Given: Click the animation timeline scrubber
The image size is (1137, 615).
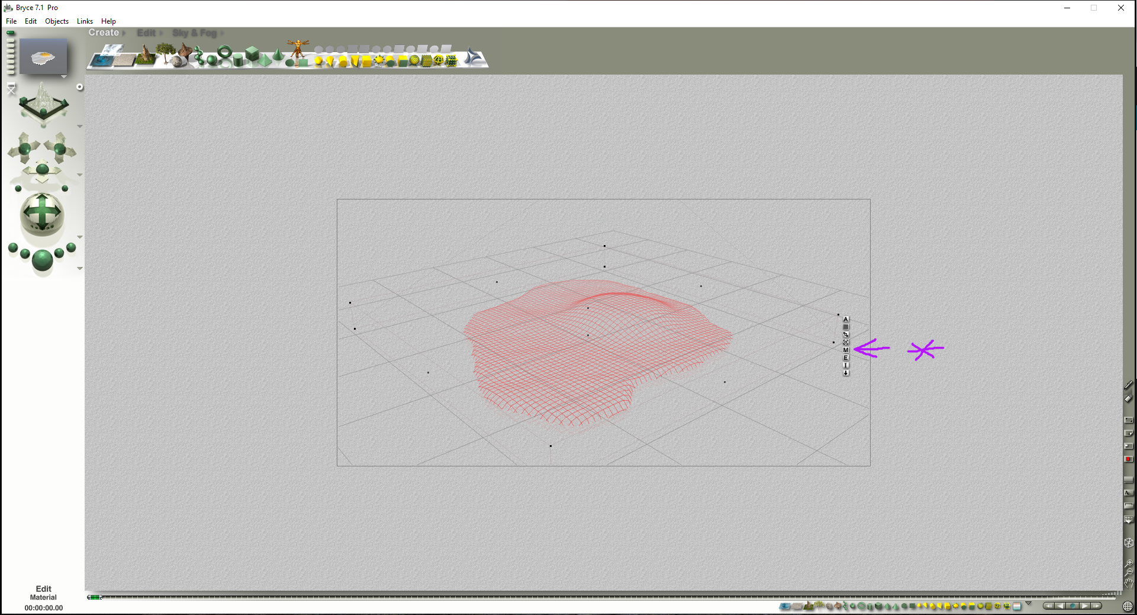Looking at the screenshot, I should pyautogui.click(x=95, y=597).
